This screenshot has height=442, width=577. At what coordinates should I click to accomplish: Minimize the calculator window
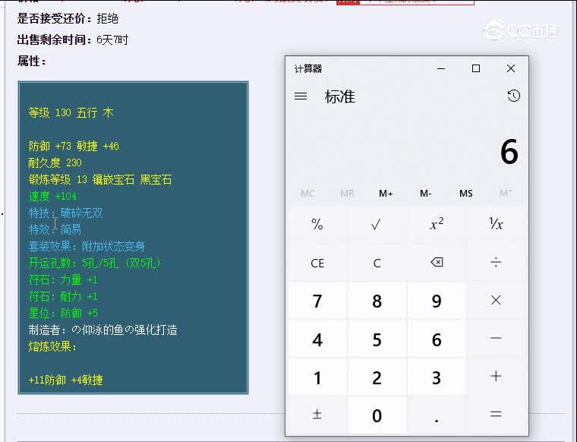[x=441, y=68]
